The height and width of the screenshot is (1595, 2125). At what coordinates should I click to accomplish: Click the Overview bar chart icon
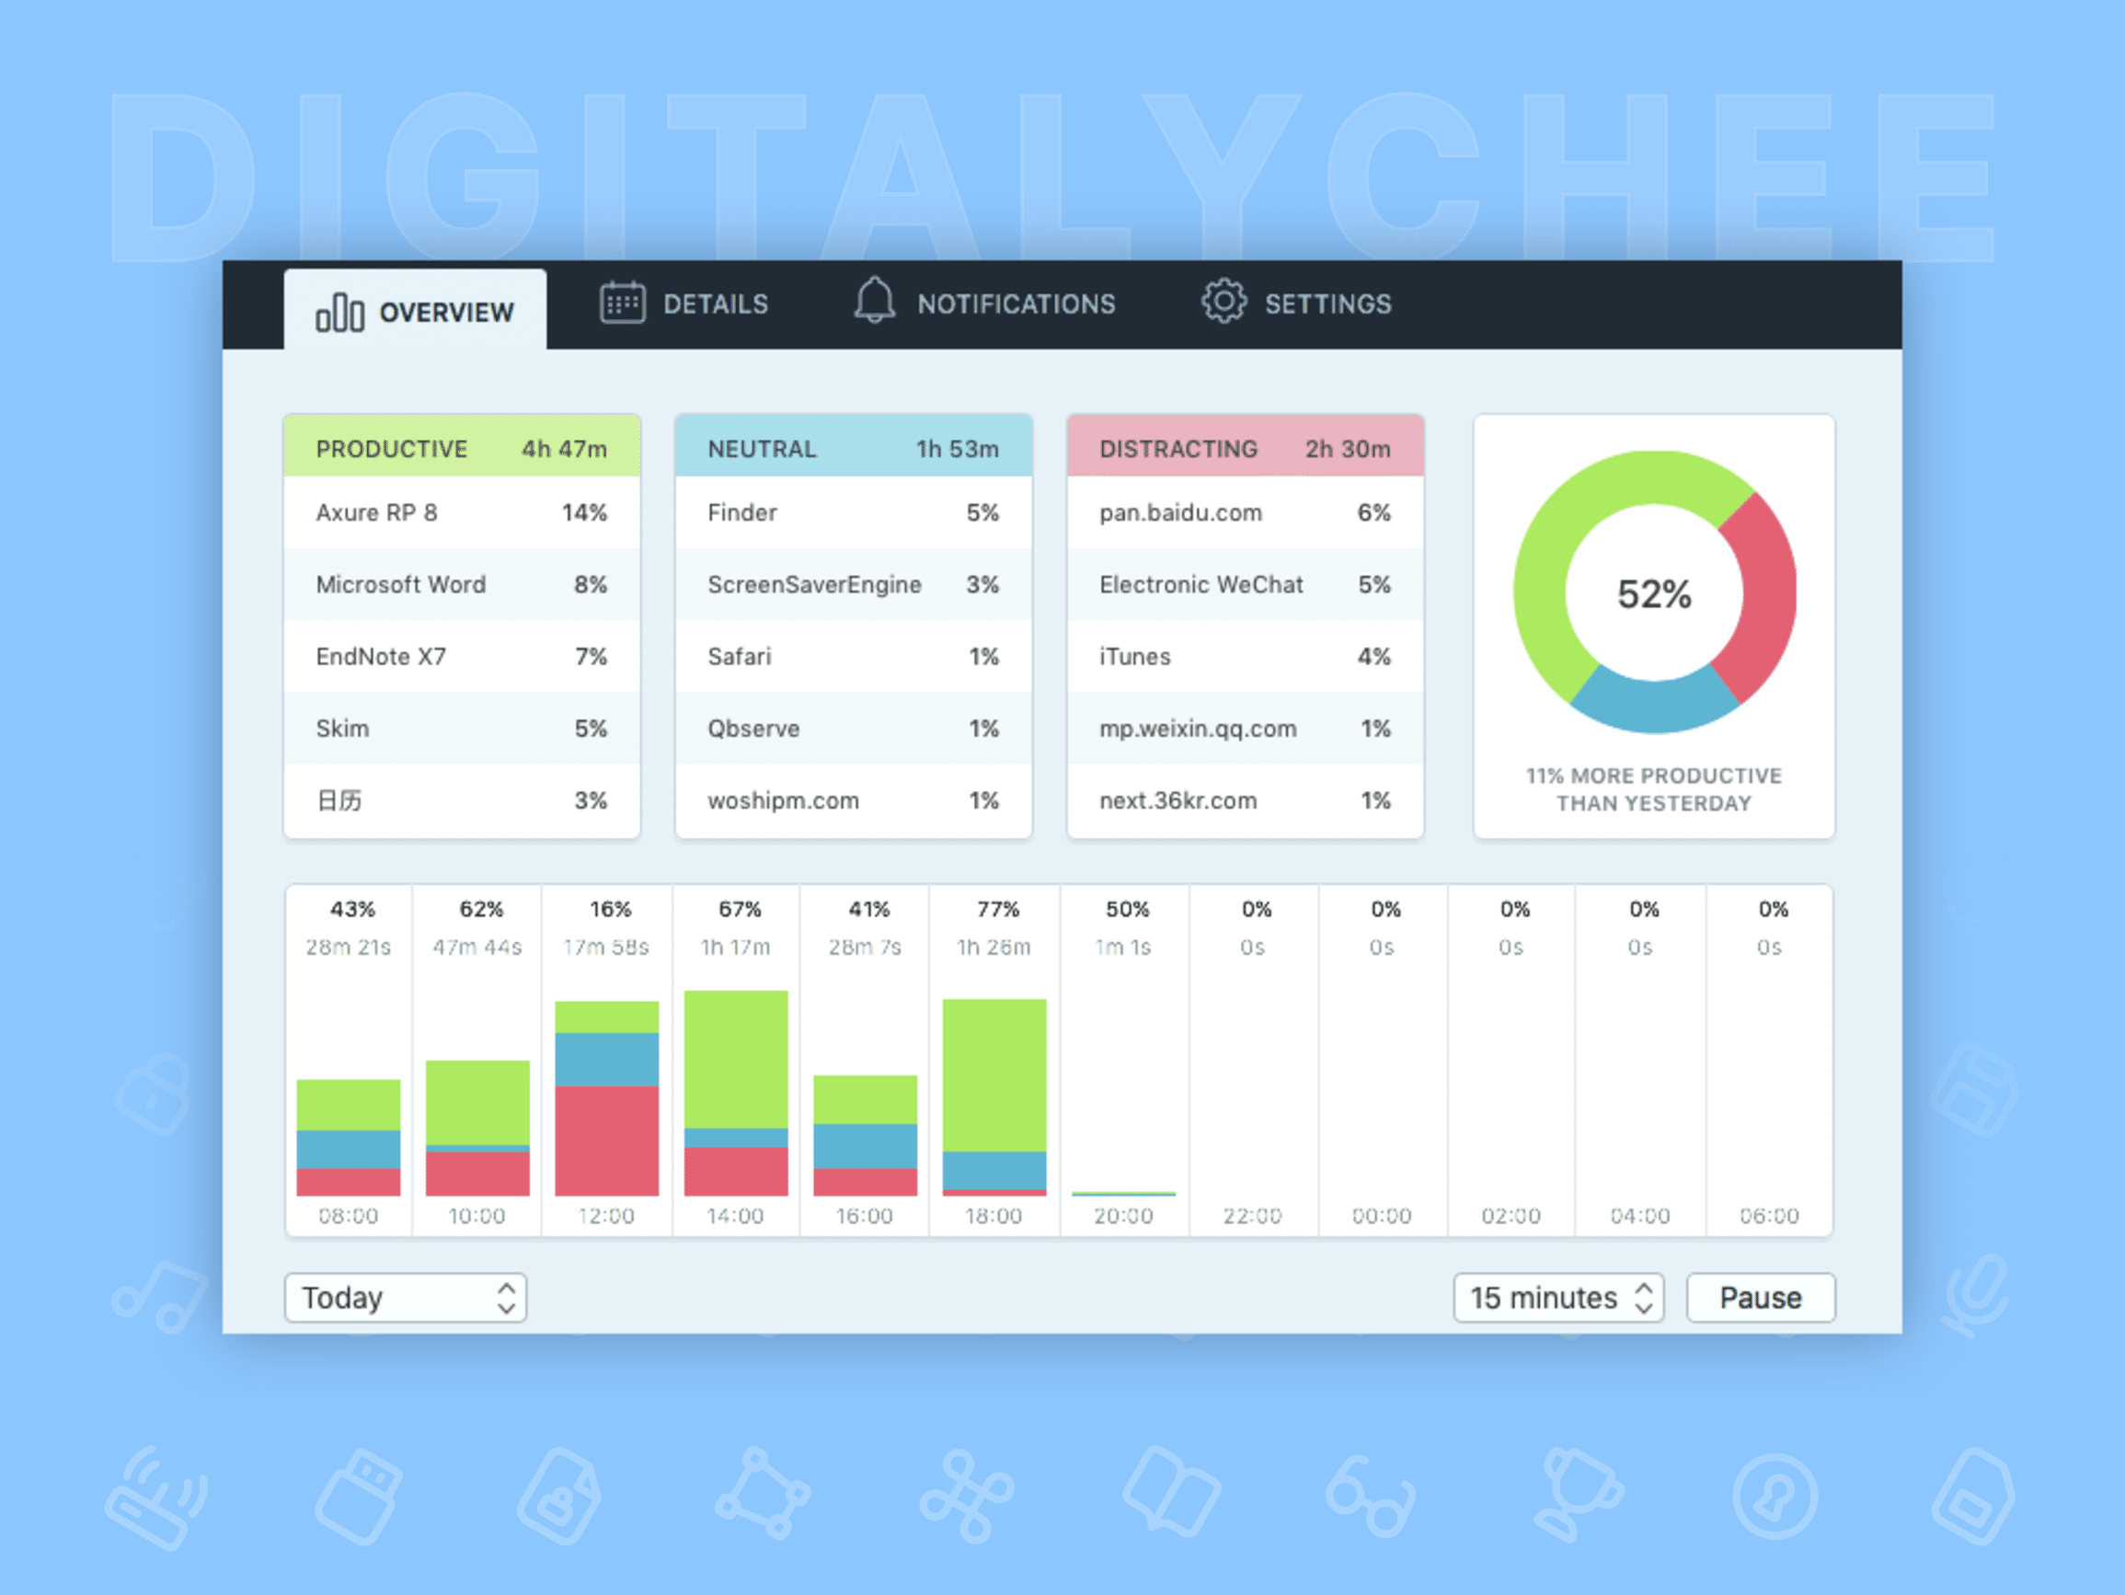[339, 314]
